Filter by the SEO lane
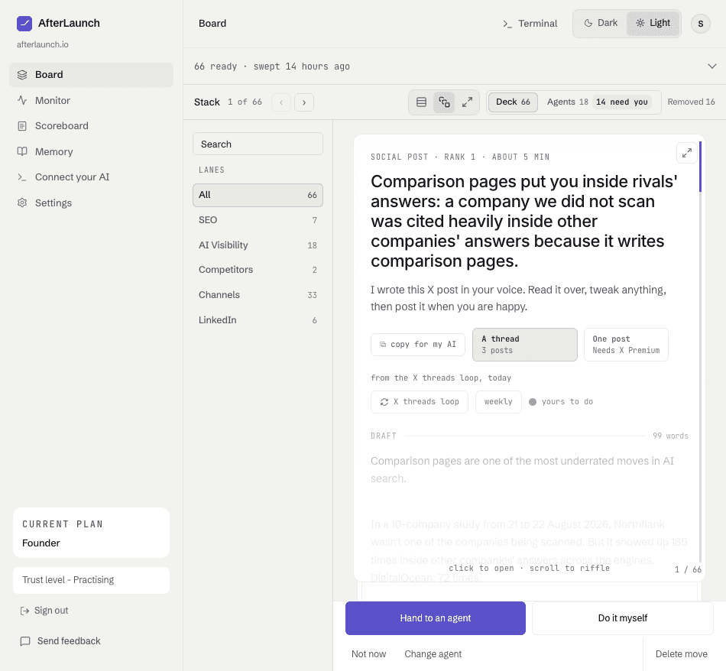This screenshot has width=726, height=671. [x=258, y=220]
